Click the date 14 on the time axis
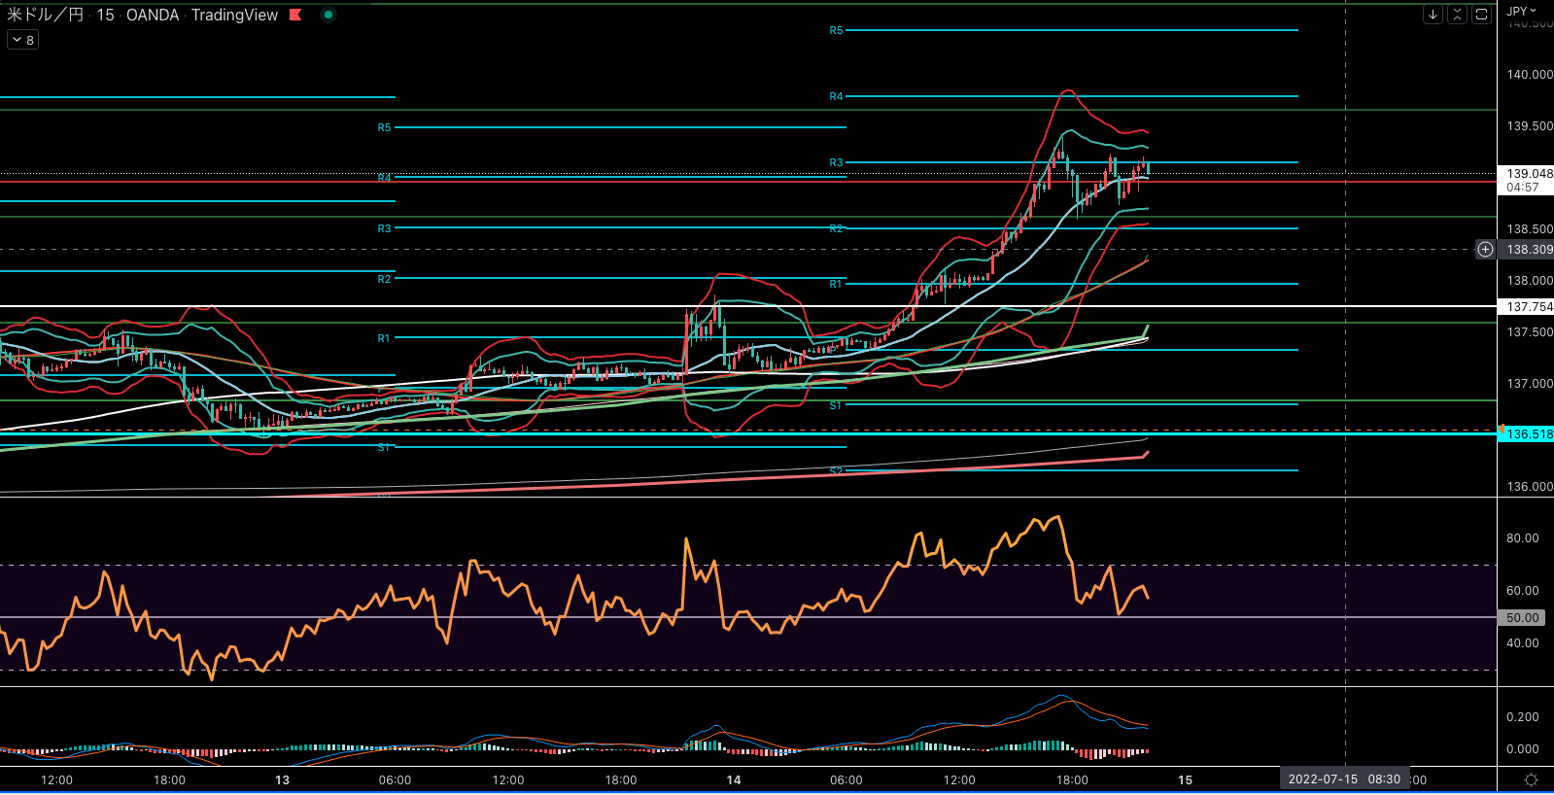The image size is (1554, 795). [734, 780]
